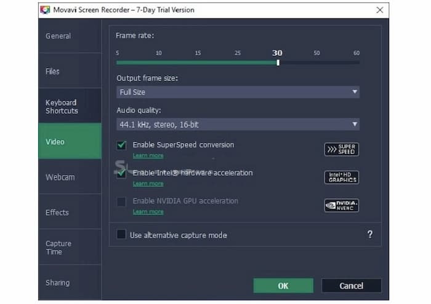
Task: Go to the Sharing tab
Action: [70, 283]
